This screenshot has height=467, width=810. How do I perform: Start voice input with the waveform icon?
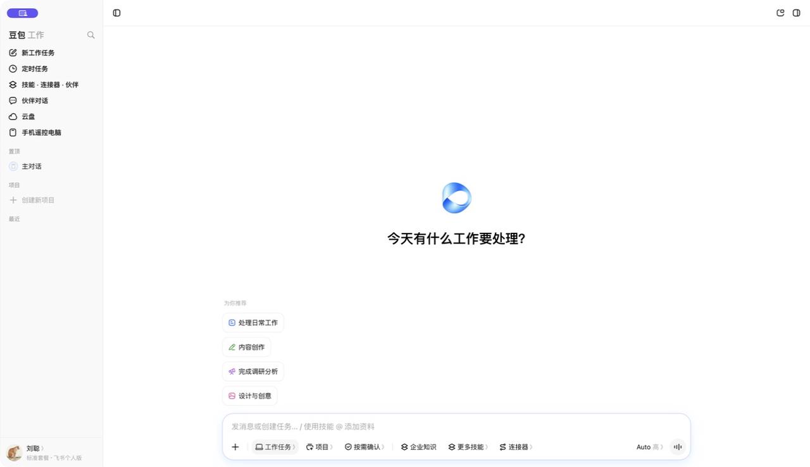(678, 447)
